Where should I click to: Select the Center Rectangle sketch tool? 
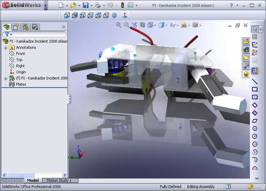point(255,97)
